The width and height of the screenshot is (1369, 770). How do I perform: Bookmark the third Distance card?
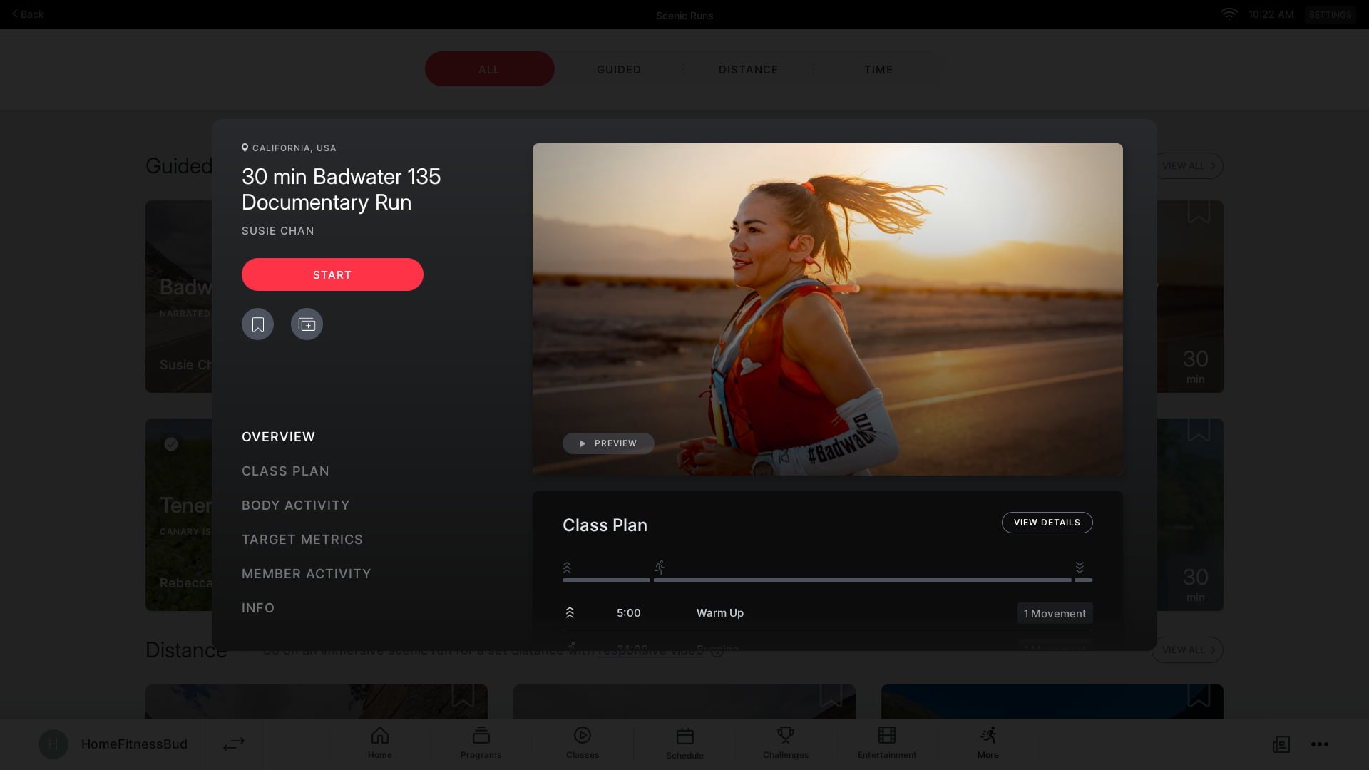point(1199,696)
